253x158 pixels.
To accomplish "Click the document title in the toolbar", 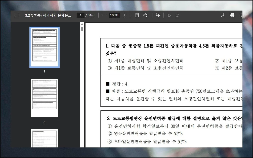I will pos(48,15).
